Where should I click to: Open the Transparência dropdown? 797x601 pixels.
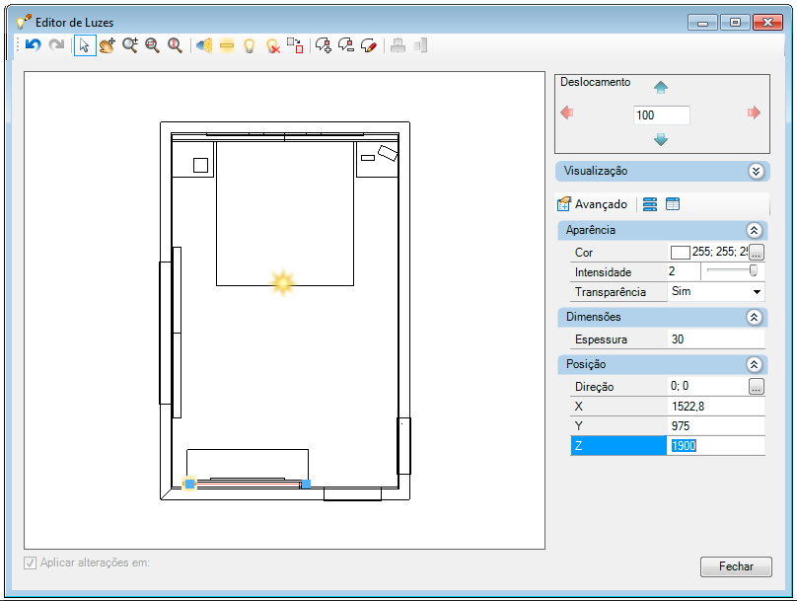coord(757,292)
